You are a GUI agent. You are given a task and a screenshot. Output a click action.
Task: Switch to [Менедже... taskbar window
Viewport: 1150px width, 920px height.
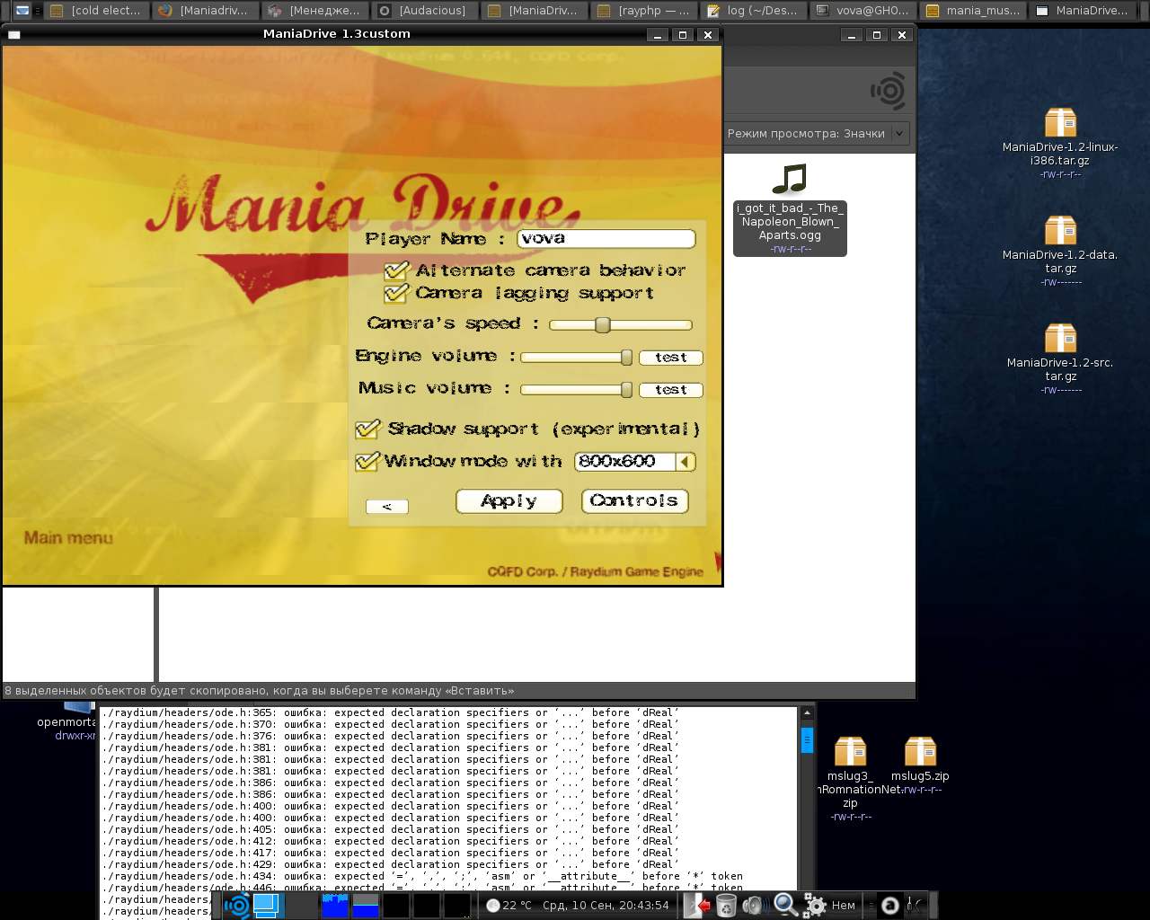(314, 11)
